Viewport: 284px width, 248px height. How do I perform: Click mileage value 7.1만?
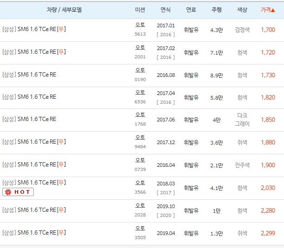(x=216, y=53)
